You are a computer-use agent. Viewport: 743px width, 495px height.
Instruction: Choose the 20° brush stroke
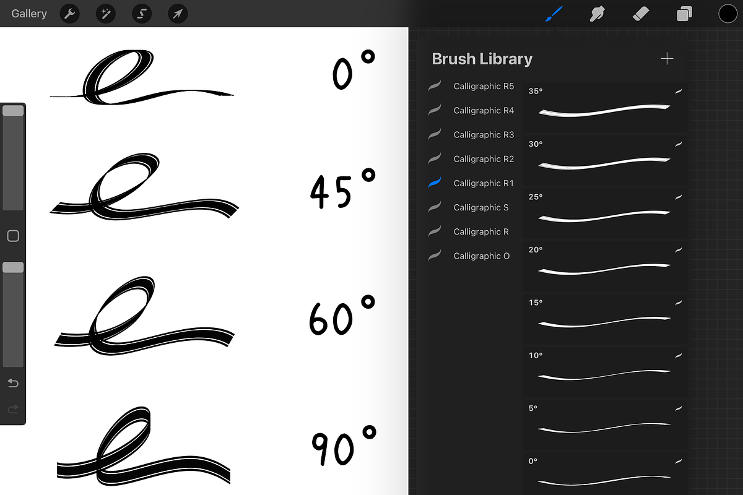[604, 265]
